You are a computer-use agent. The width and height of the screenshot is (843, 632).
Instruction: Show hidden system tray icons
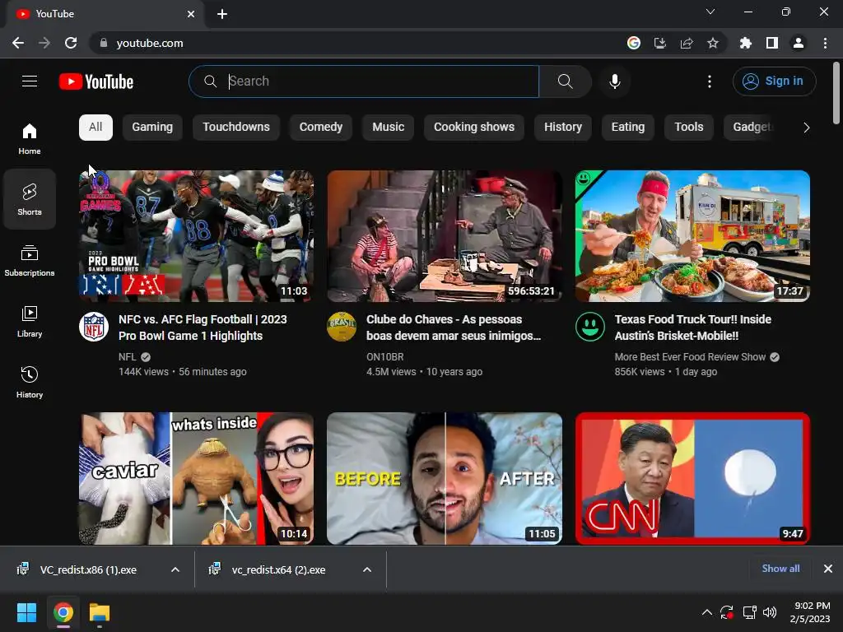coord(707,612)
